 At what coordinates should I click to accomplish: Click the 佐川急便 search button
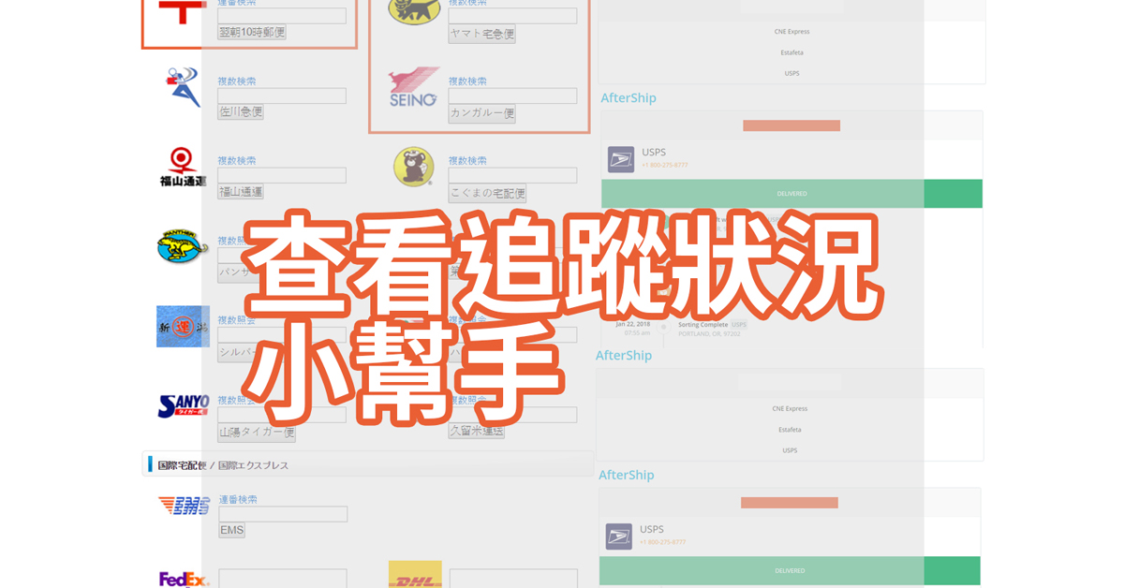tap(241, 111)
